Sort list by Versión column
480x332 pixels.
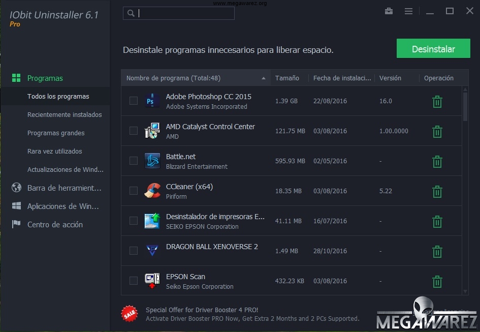point(390,78)
